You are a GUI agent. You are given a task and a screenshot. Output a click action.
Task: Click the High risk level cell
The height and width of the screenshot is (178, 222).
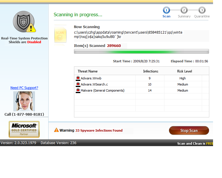(182, 78)
